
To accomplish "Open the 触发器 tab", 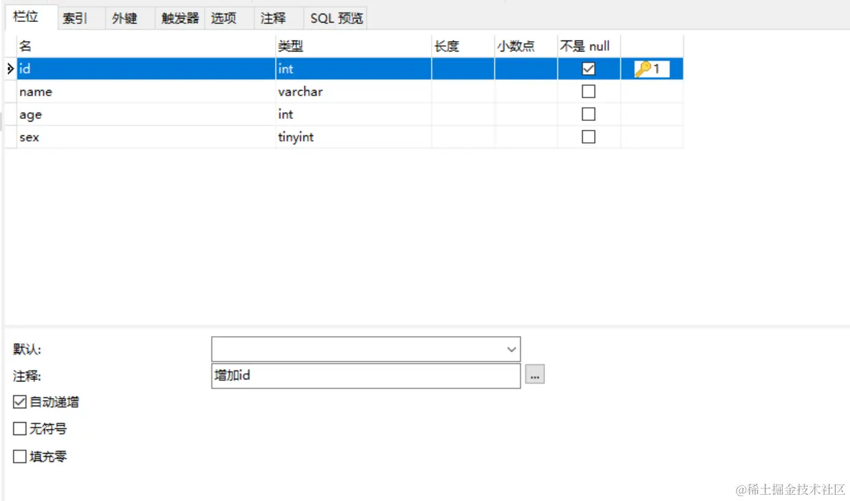I will [x=180, y=19].
